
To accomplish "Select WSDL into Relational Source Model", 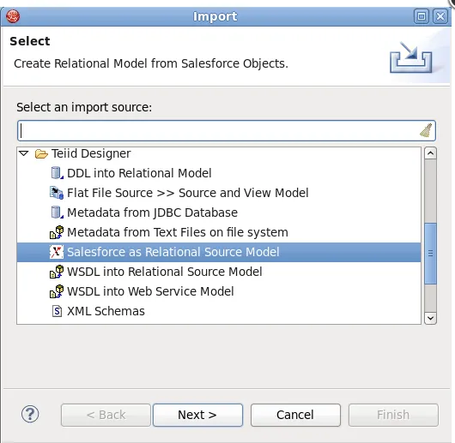I will [x=165, y=272].
